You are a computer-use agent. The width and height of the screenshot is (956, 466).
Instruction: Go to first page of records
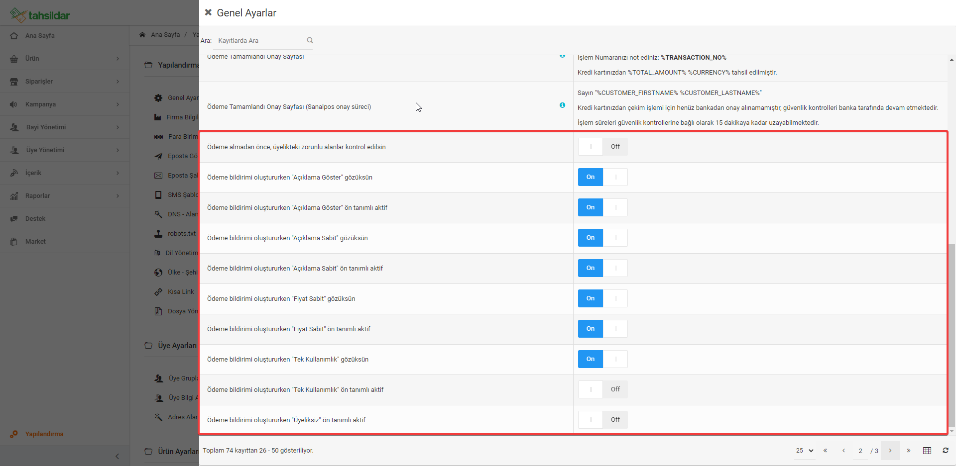(825, 451)
